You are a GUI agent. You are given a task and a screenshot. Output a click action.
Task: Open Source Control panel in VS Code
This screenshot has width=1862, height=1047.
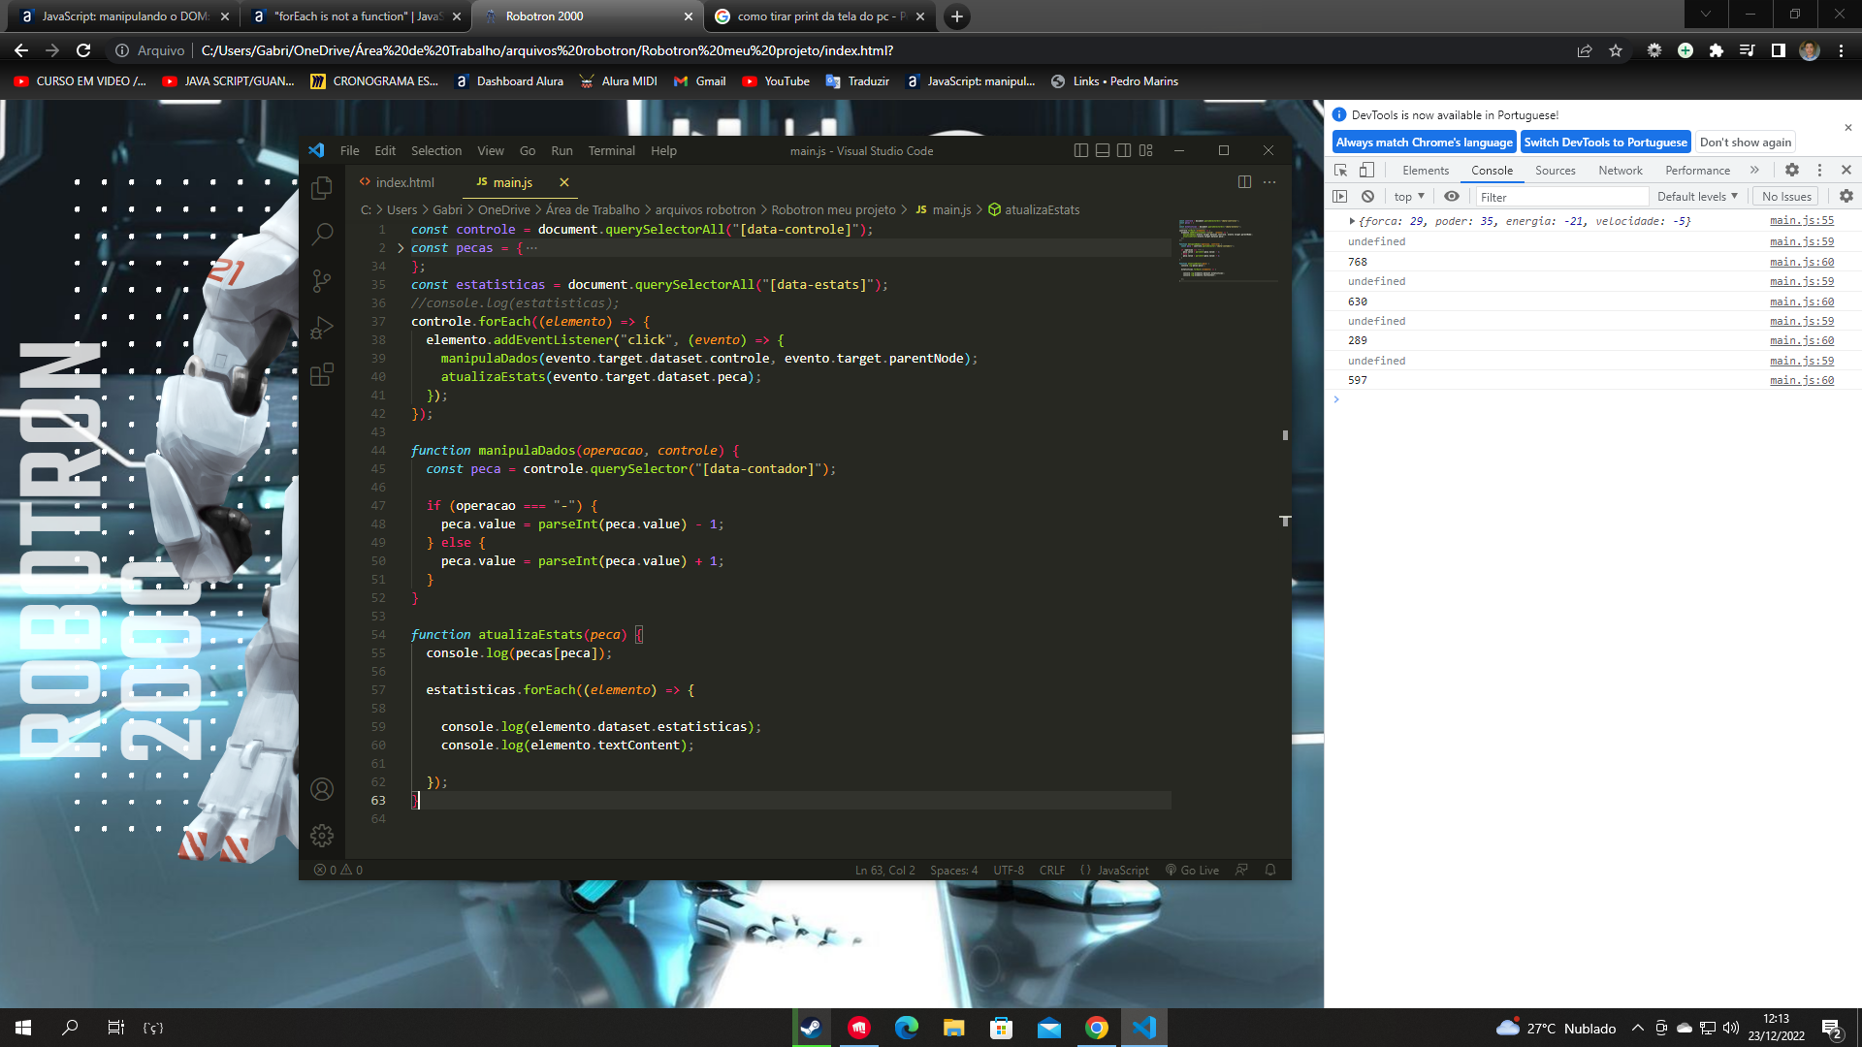[322, 280]
